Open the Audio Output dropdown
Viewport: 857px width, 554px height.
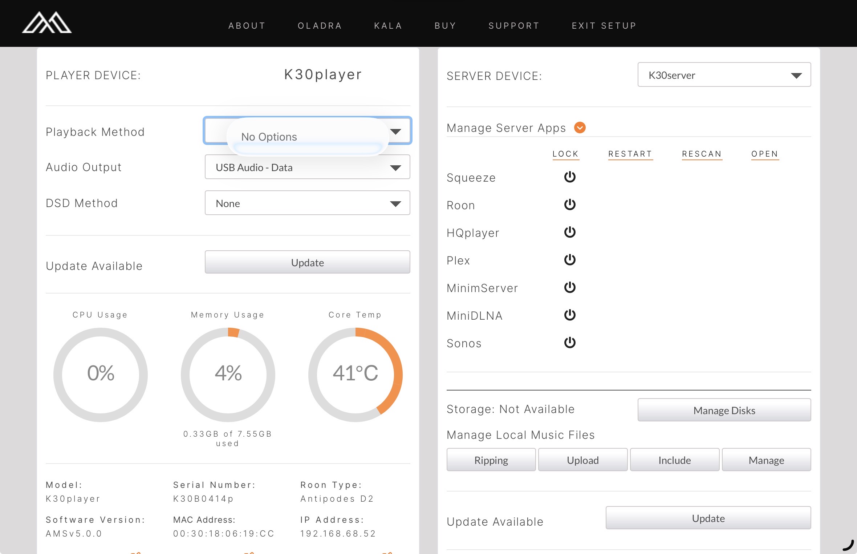point(307,167)
